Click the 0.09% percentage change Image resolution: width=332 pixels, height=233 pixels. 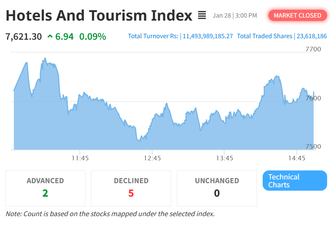(93, 37)
